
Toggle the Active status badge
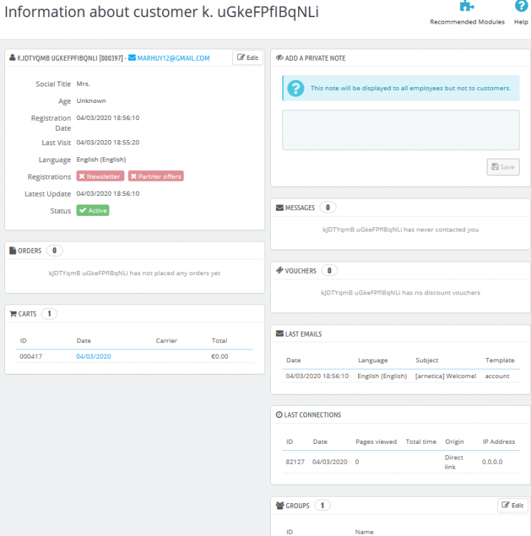pos(93,211)
